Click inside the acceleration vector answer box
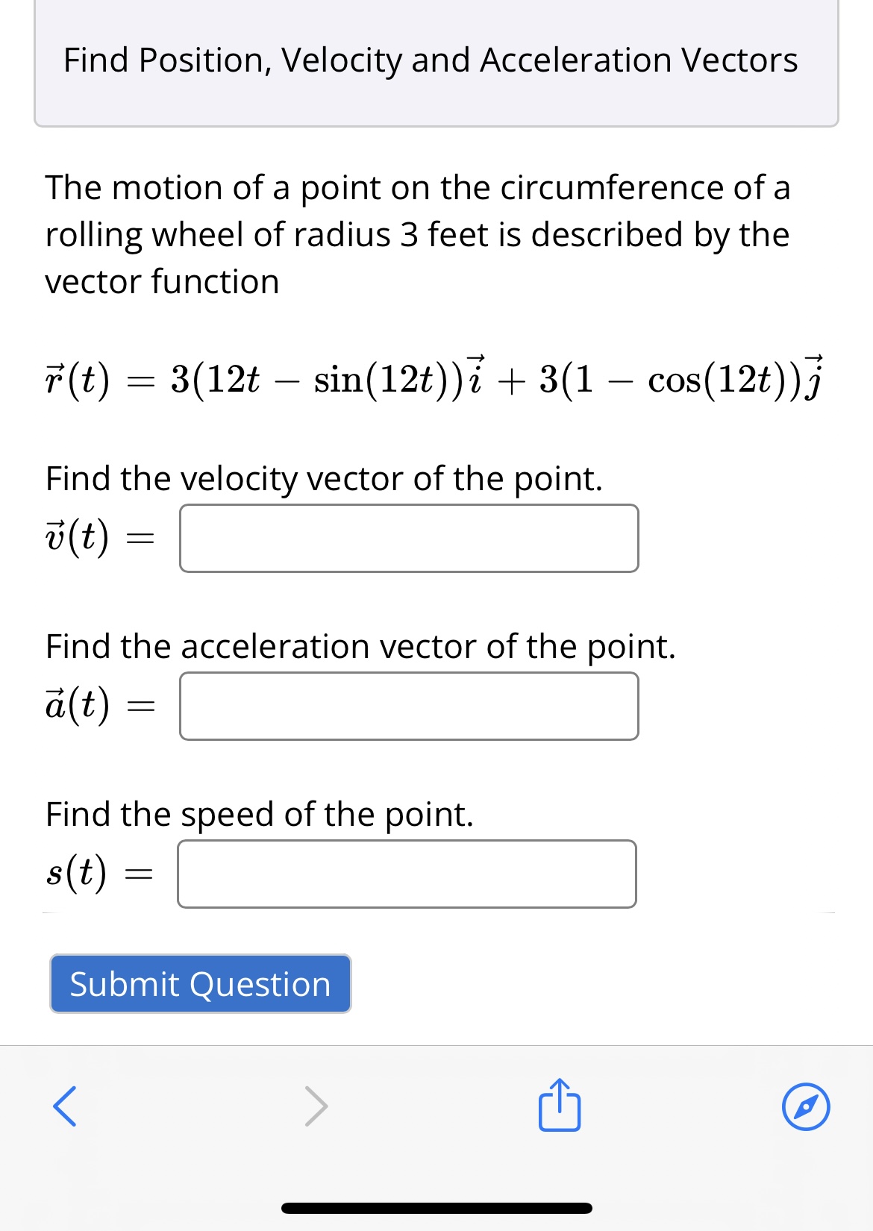The height and width of the screenshot is (1231, 873). 407,705
